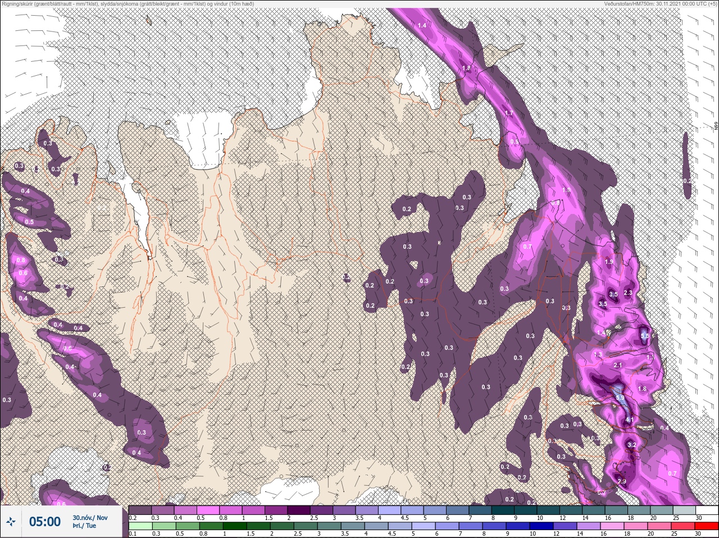Select the red lower legend swatch at 30
Image resolution: width=719 pixels, height=538 pixels.
706,526
